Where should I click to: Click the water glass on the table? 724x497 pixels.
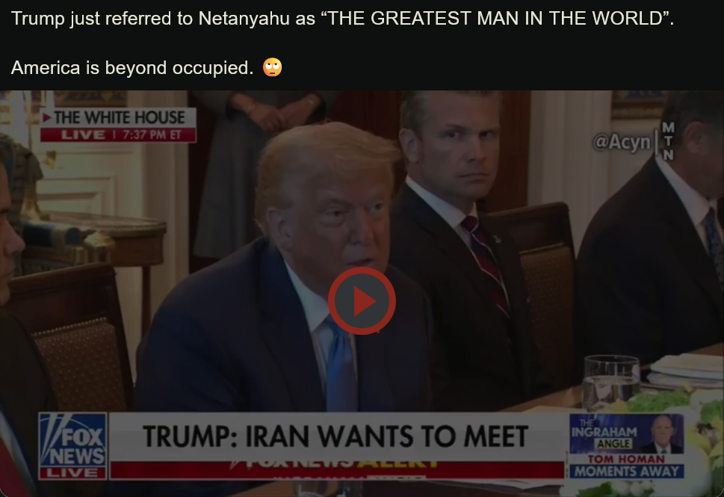click(611, 382)
